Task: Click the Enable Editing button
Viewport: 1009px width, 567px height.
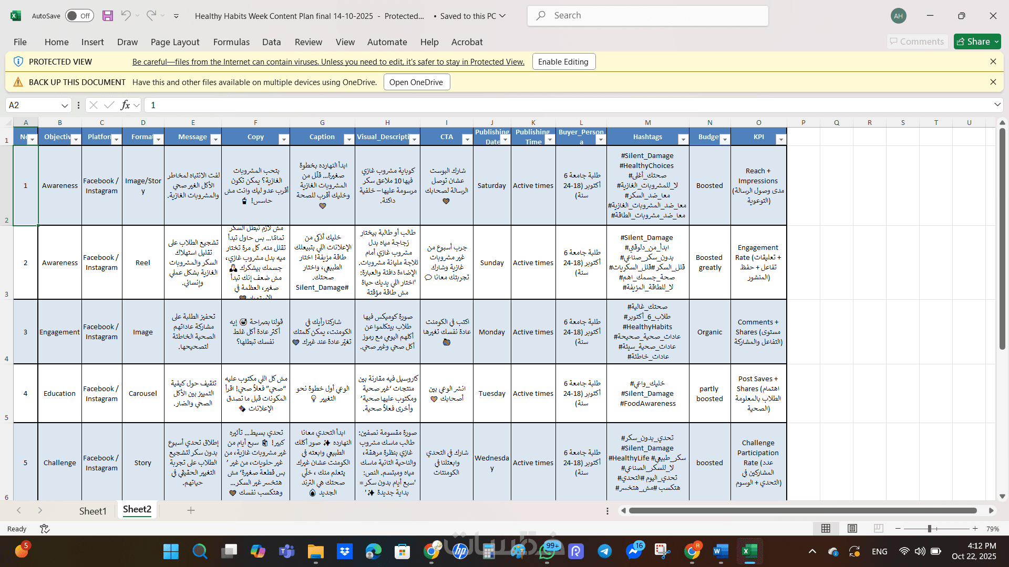Action: click(563, 61)
